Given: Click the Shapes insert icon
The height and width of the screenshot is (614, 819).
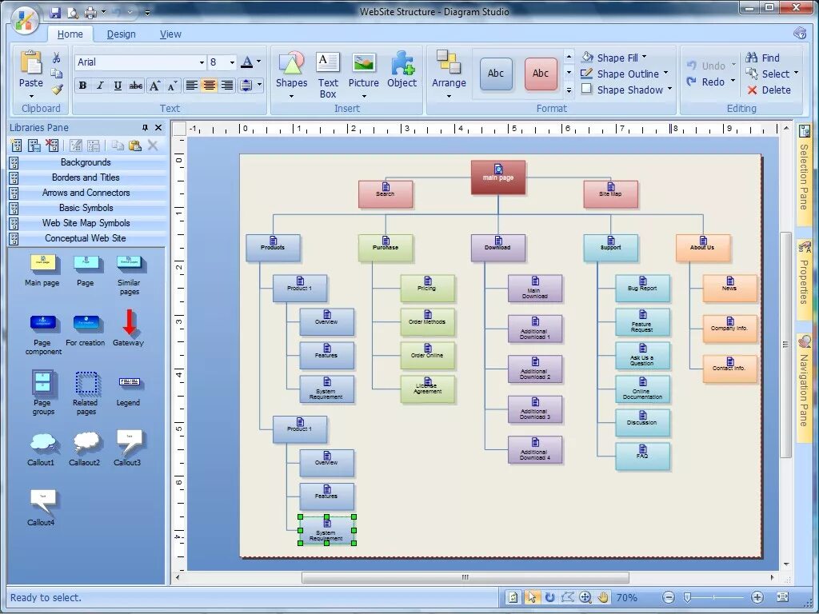Looking at the screenshot, I should 291,64.
